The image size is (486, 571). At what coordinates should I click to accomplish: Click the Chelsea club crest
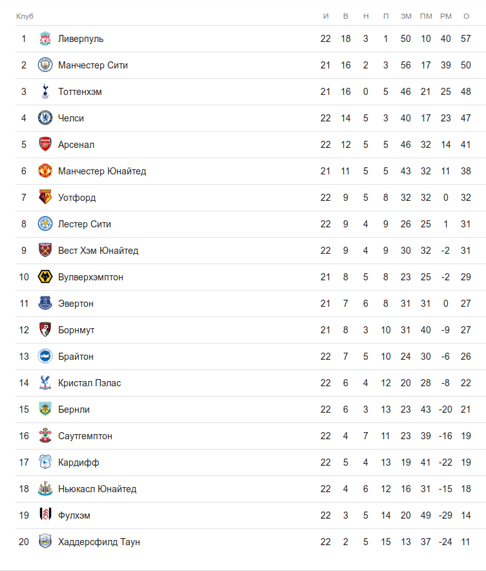pos(45,118)
